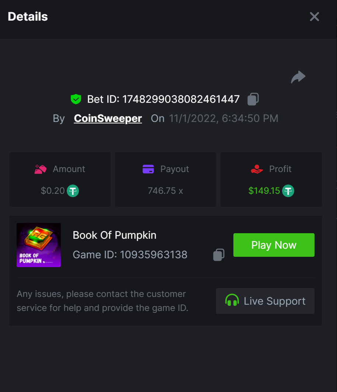Click the green verified shield icon

76,99
